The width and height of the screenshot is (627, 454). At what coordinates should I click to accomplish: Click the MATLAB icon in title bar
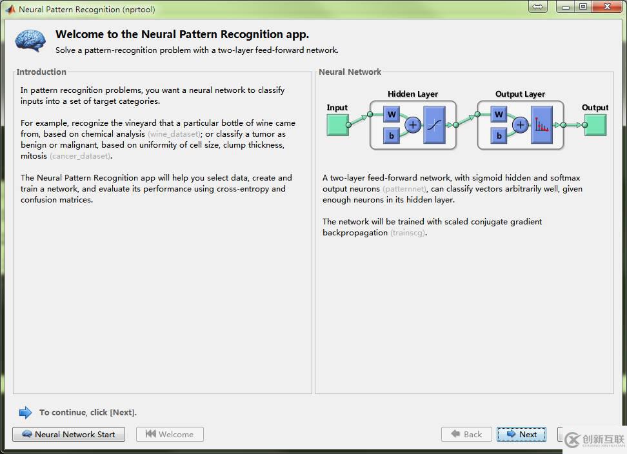10,9
